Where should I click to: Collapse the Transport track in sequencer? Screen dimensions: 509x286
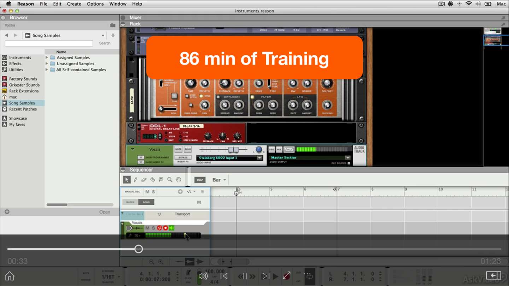click(122, 213)
